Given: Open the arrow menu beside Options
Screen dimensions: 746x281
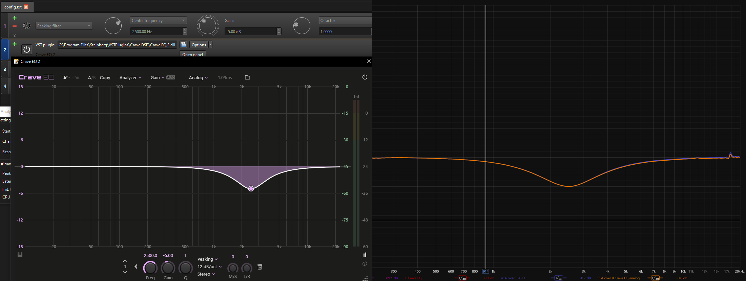Looking at the screenshot, I should pos(210,45).
